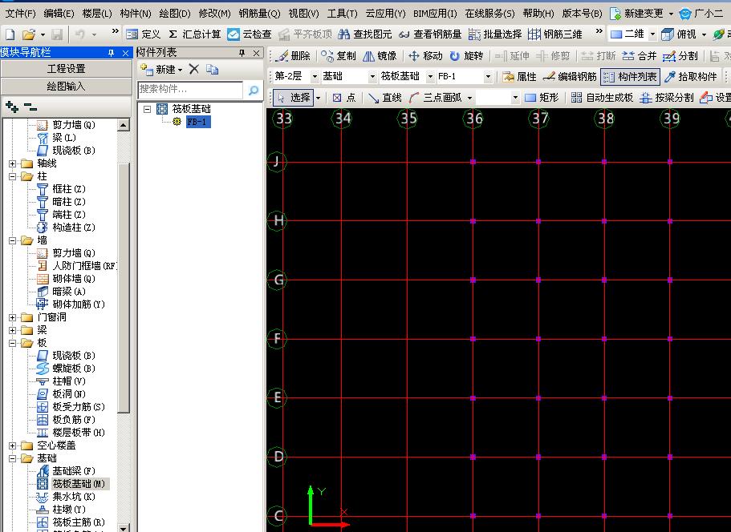Select the 镜像 mirror tool

point(380,56)
